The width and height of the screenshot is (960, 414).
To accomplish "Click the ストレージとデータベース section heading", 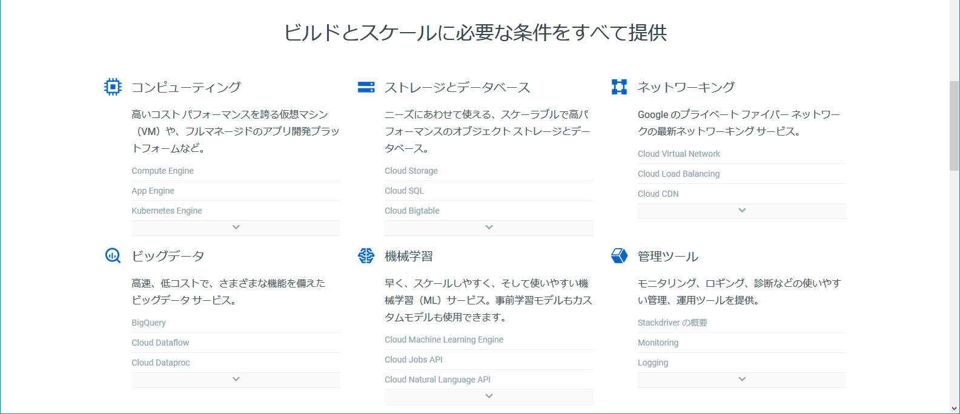I will coord(457,87).
